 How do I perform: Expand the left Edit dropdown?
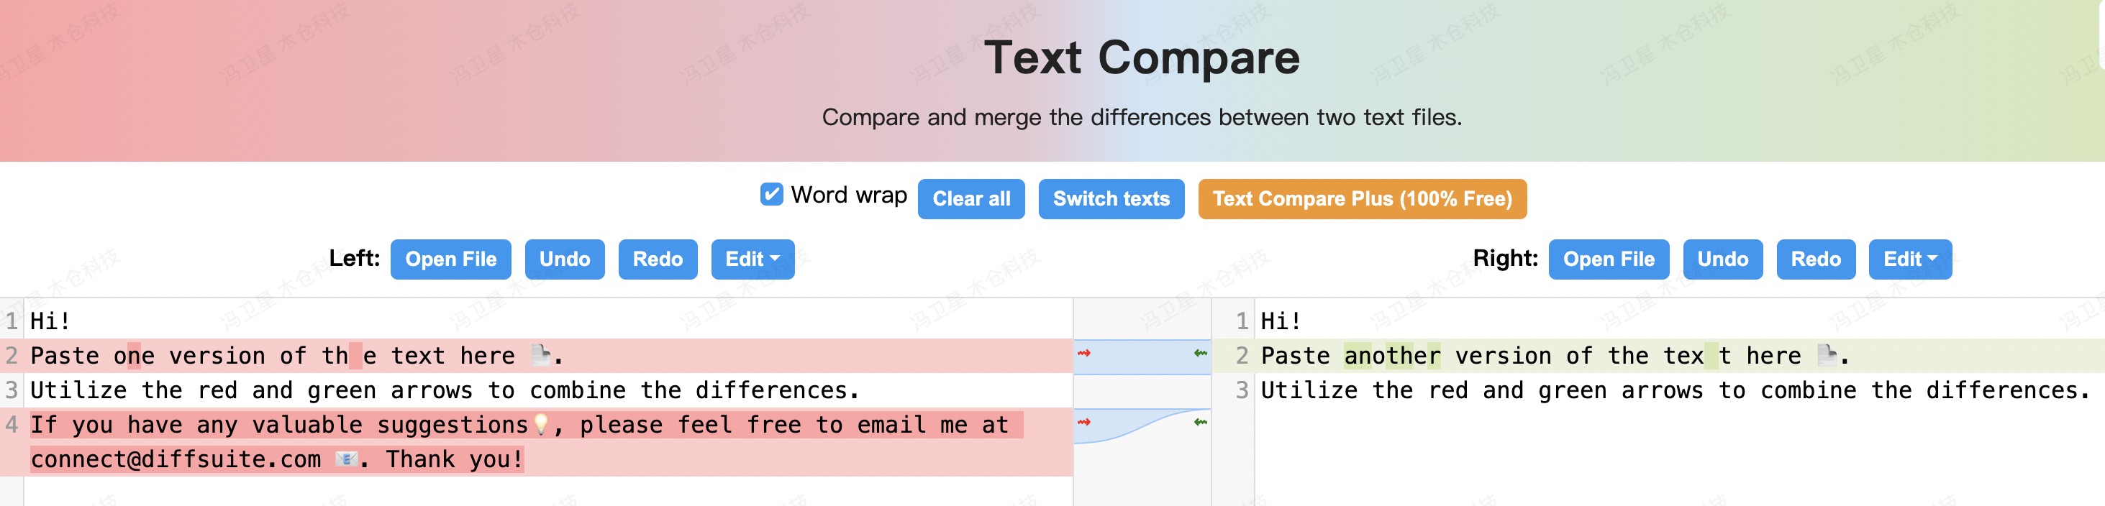[752, 259]
